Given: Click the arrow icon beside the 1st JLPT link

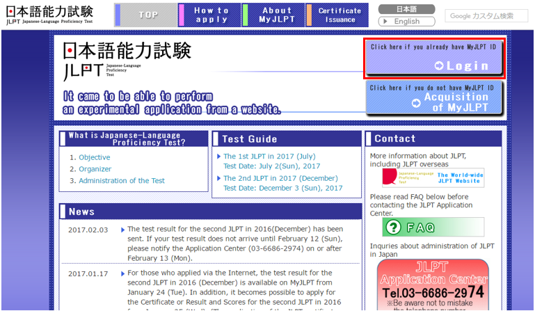Looking at the screenshot, I should click(x=219, y=157).
